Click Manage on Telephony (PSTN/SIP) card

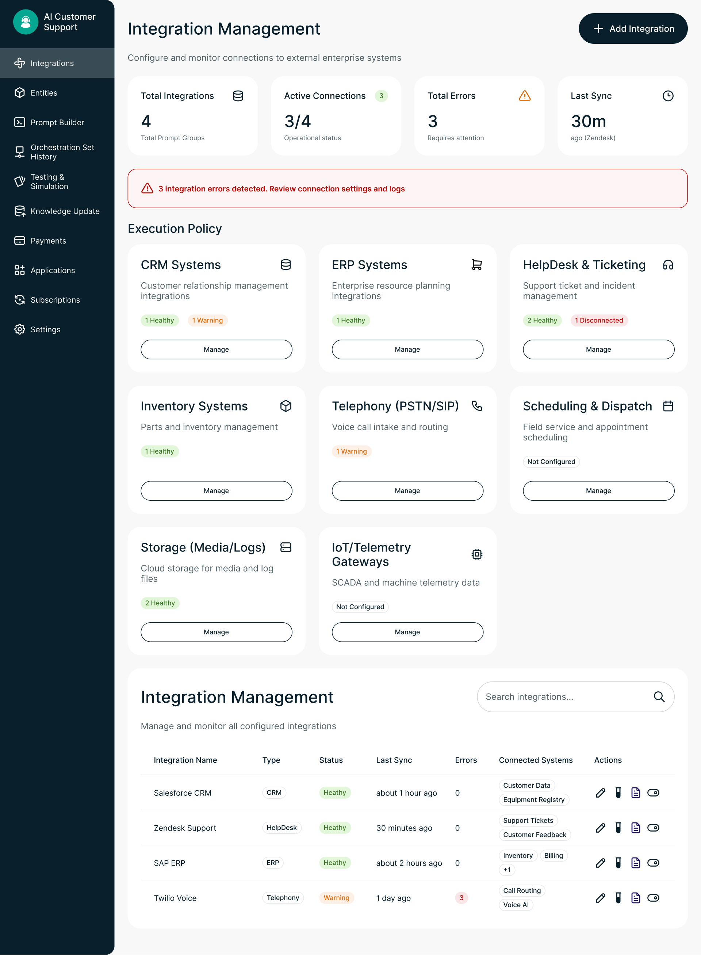(407, 491)
